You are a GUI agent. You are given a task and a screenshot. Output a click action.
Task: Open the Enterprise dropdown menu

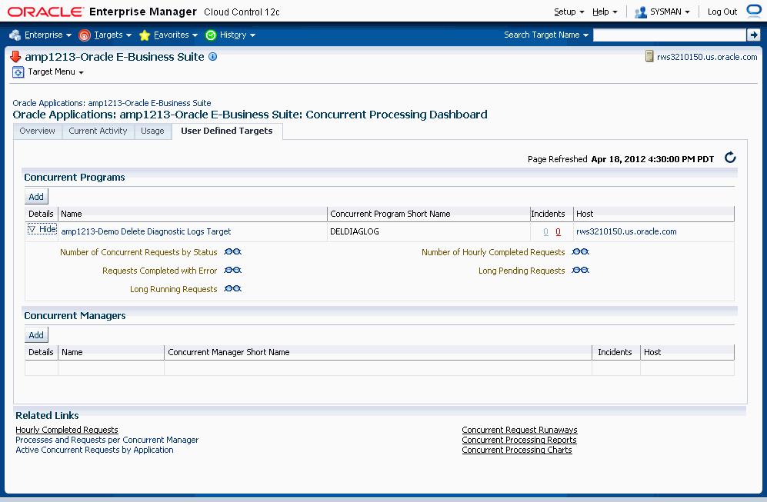pyautogui.click(x=48, y=35)
